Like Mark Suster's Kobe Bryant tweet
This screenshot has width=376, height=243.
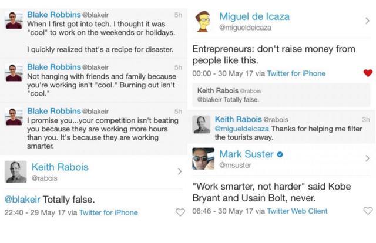pyautogui.click(x=368, y=211)
